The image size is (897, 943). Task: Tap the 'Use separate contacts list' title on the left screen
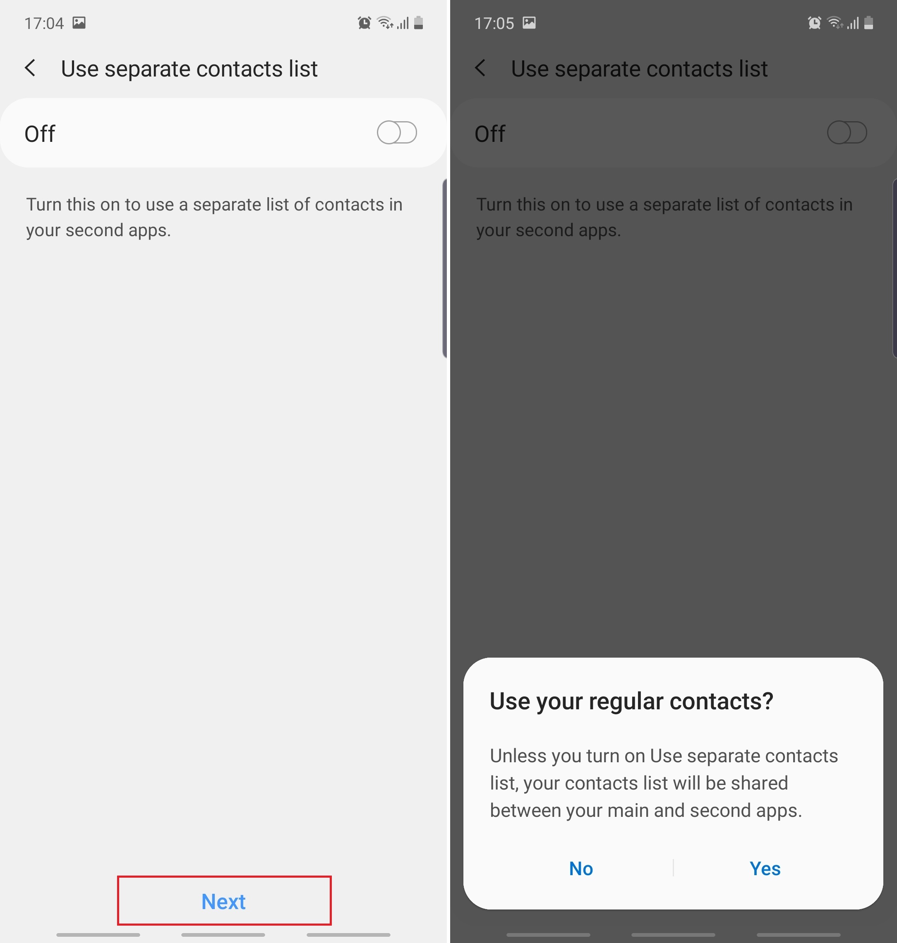(189, 69)
